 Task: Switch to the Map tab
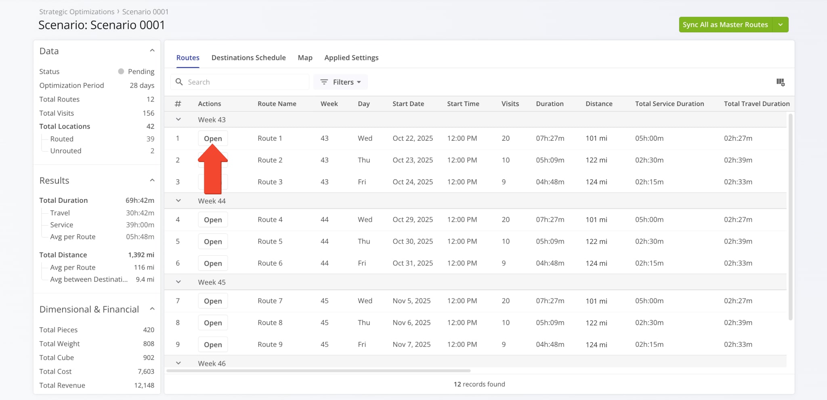305,57
